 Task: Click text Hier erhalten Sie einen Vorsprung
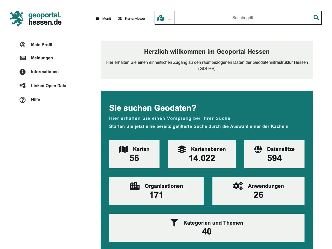(170, 118)
